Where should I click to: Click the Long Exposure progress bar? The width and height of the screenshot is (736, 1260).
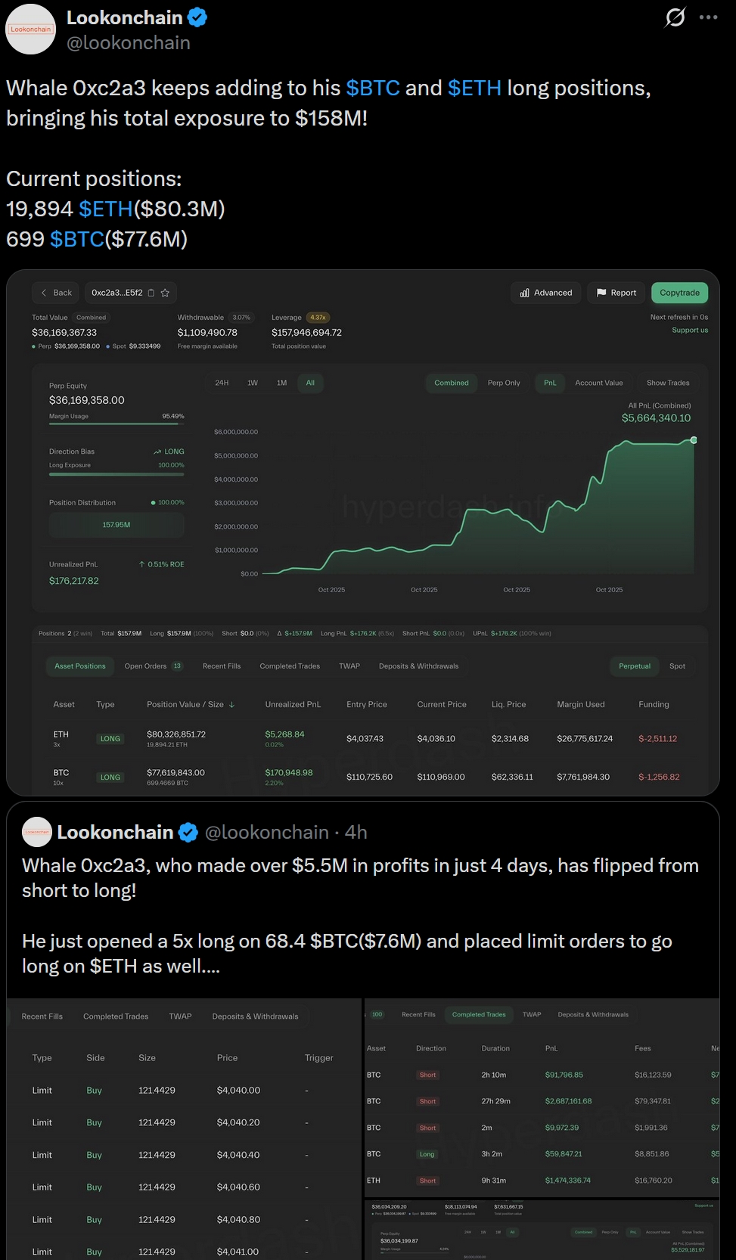[x=116, y=474]
